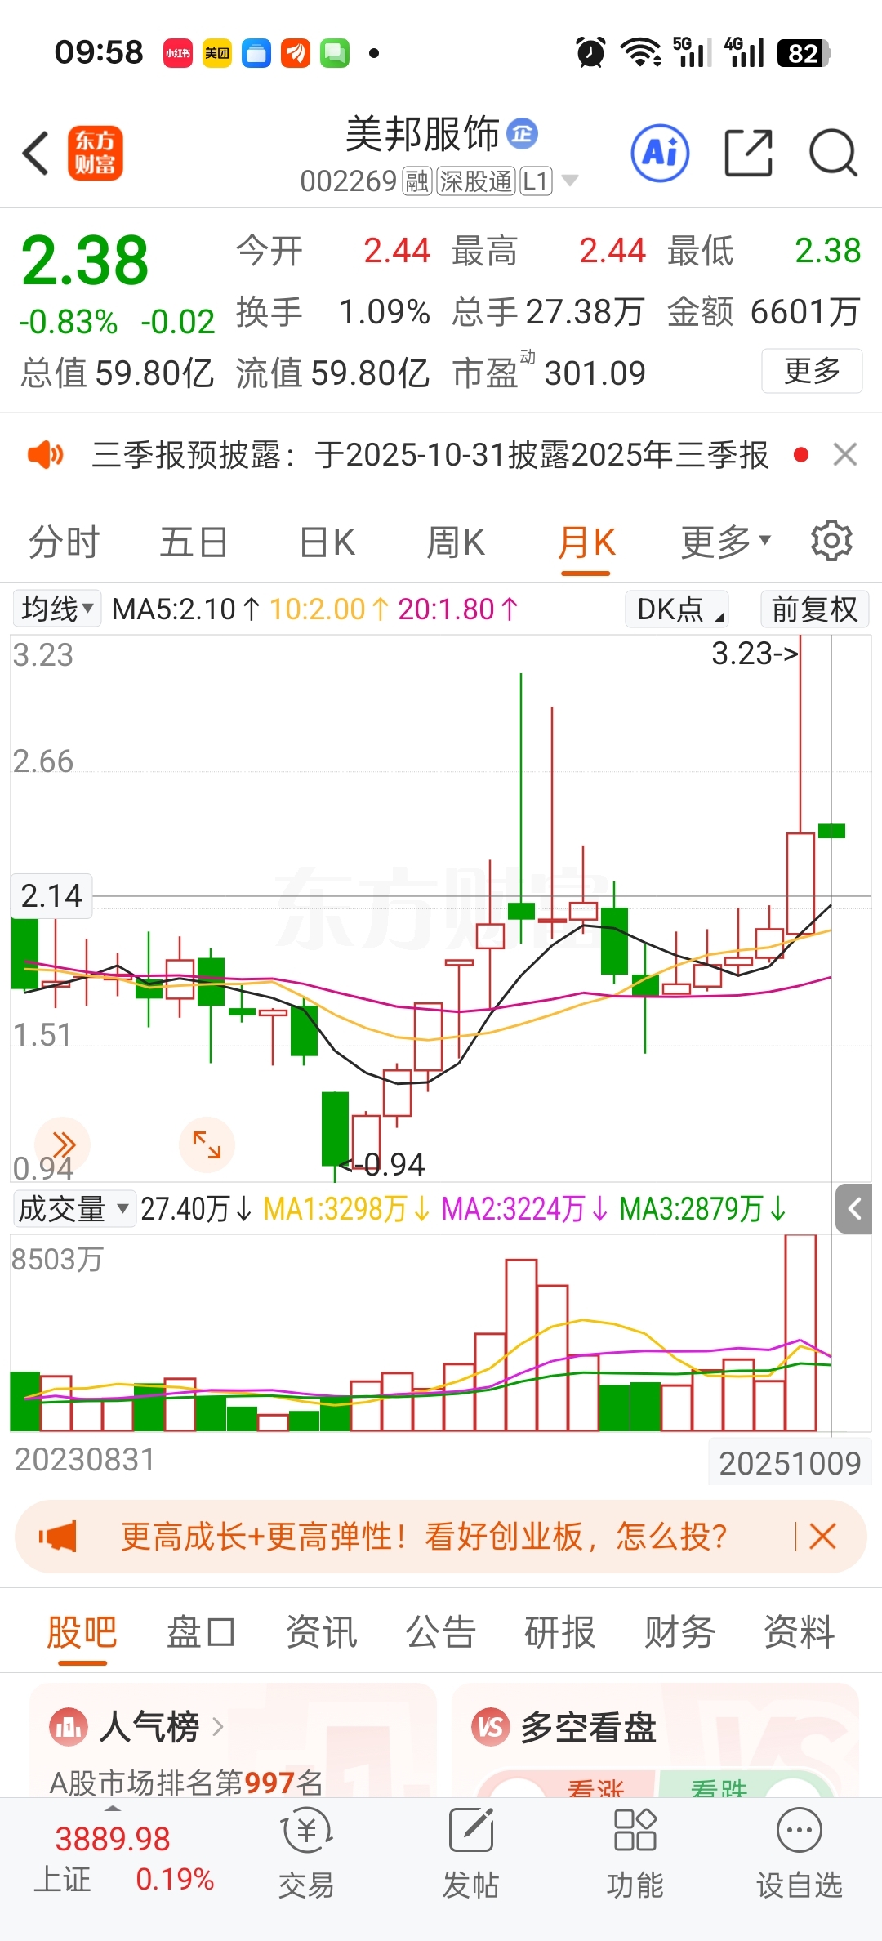882x1941 pixels.
Task: Open the 盘口 tab
Action: click(x=201, y=1633)
